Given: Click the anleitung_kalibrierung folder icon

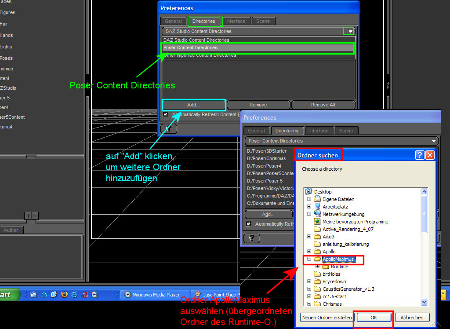Looking at the screenshot, I should 317,244.
